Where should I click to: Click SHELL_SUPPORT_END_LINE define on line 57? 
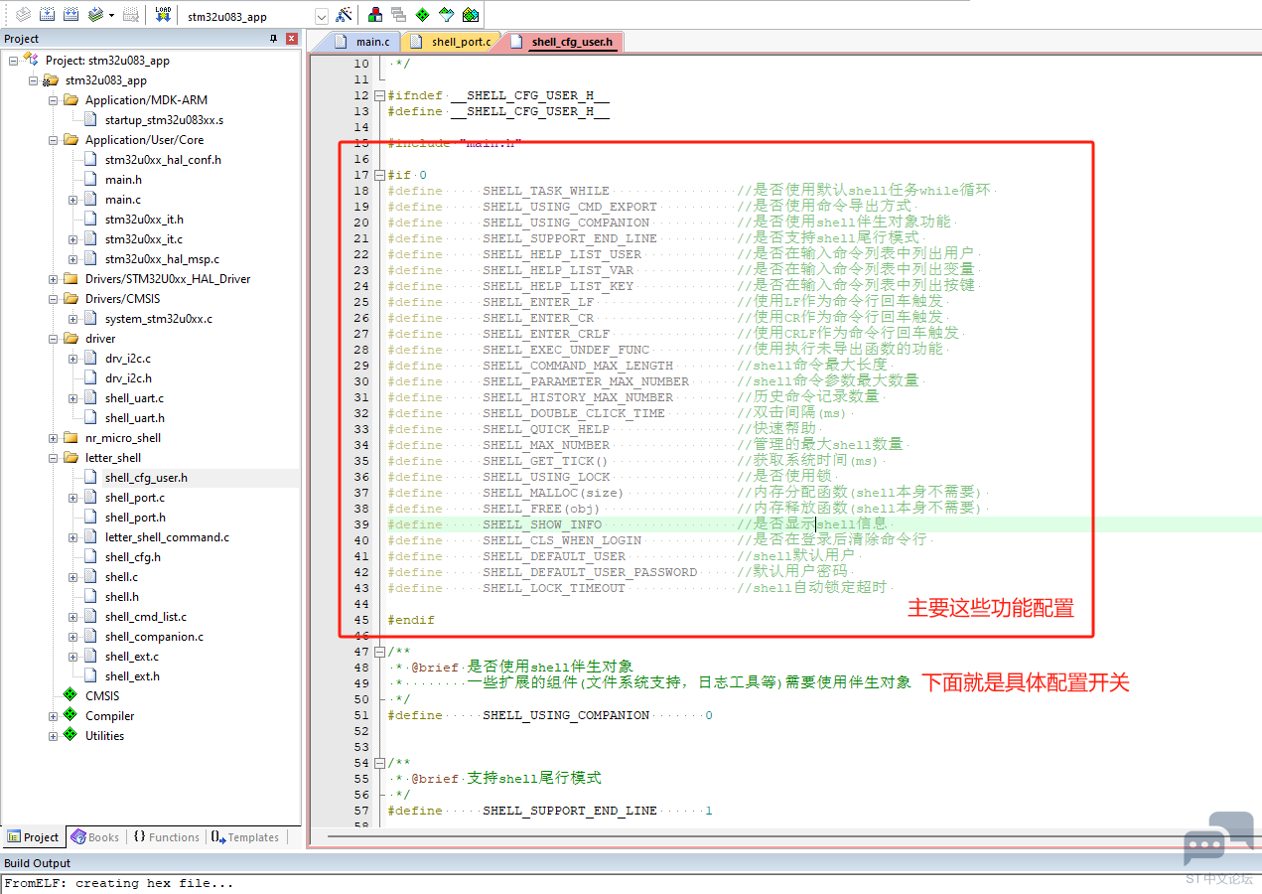coord(570,811)
